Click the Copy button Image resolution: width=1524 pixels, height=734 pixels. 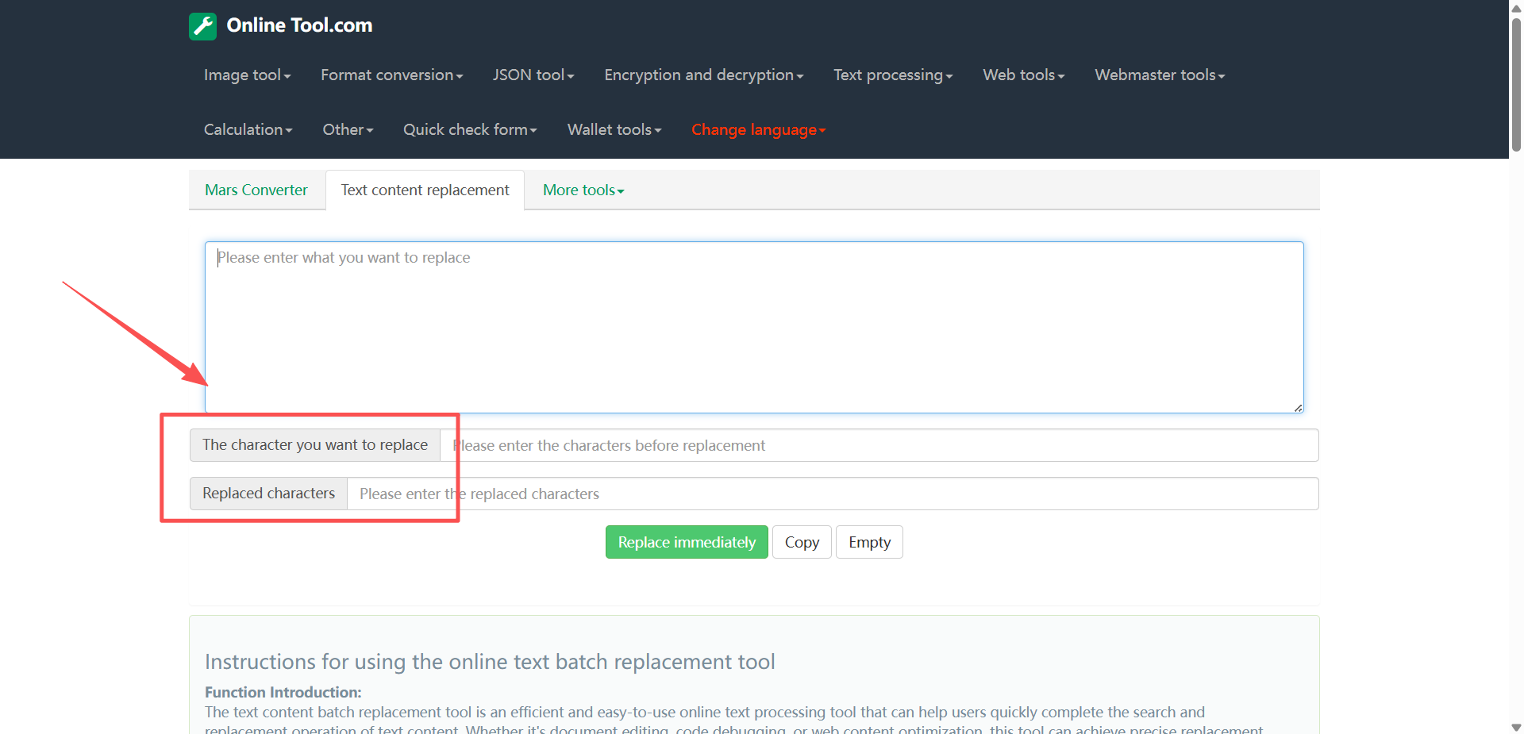click(802, 543)
